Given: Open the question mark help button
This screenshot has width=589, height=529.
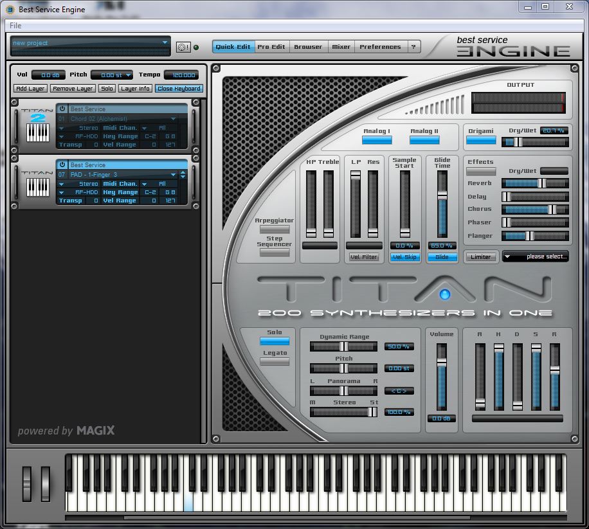Looking at the screenshot, I should 413,47.
